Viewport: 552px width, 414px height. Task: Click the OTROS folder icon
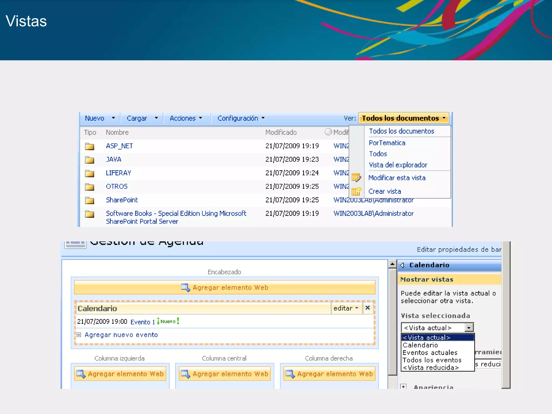tap(89, 187)
